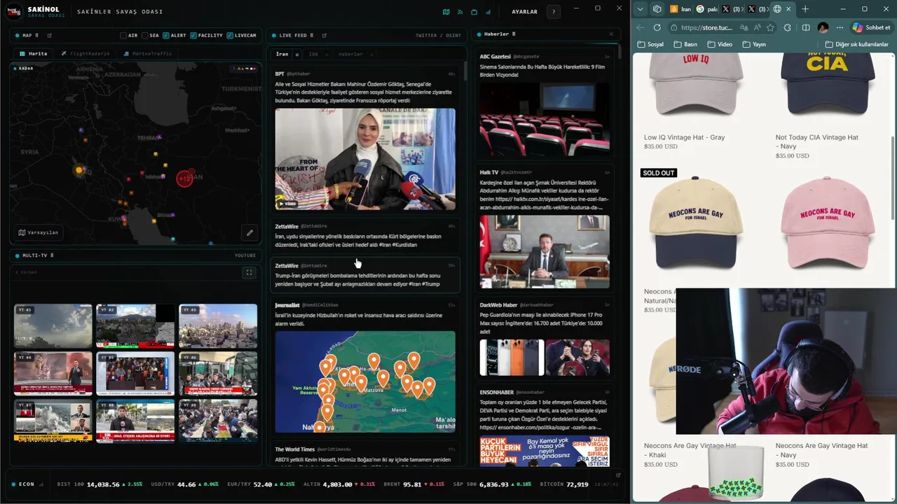Disable the ALERT layer checkbox
Viewport: 897px width, 504px height.
166,35
